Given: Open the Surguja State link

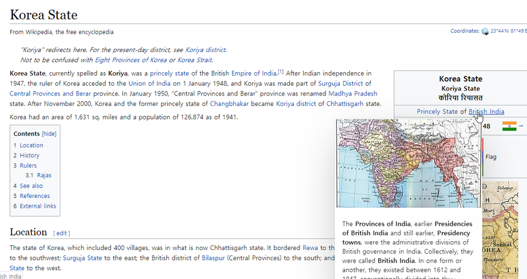Looking at the screenshot, I should click(x=82, y=258).
